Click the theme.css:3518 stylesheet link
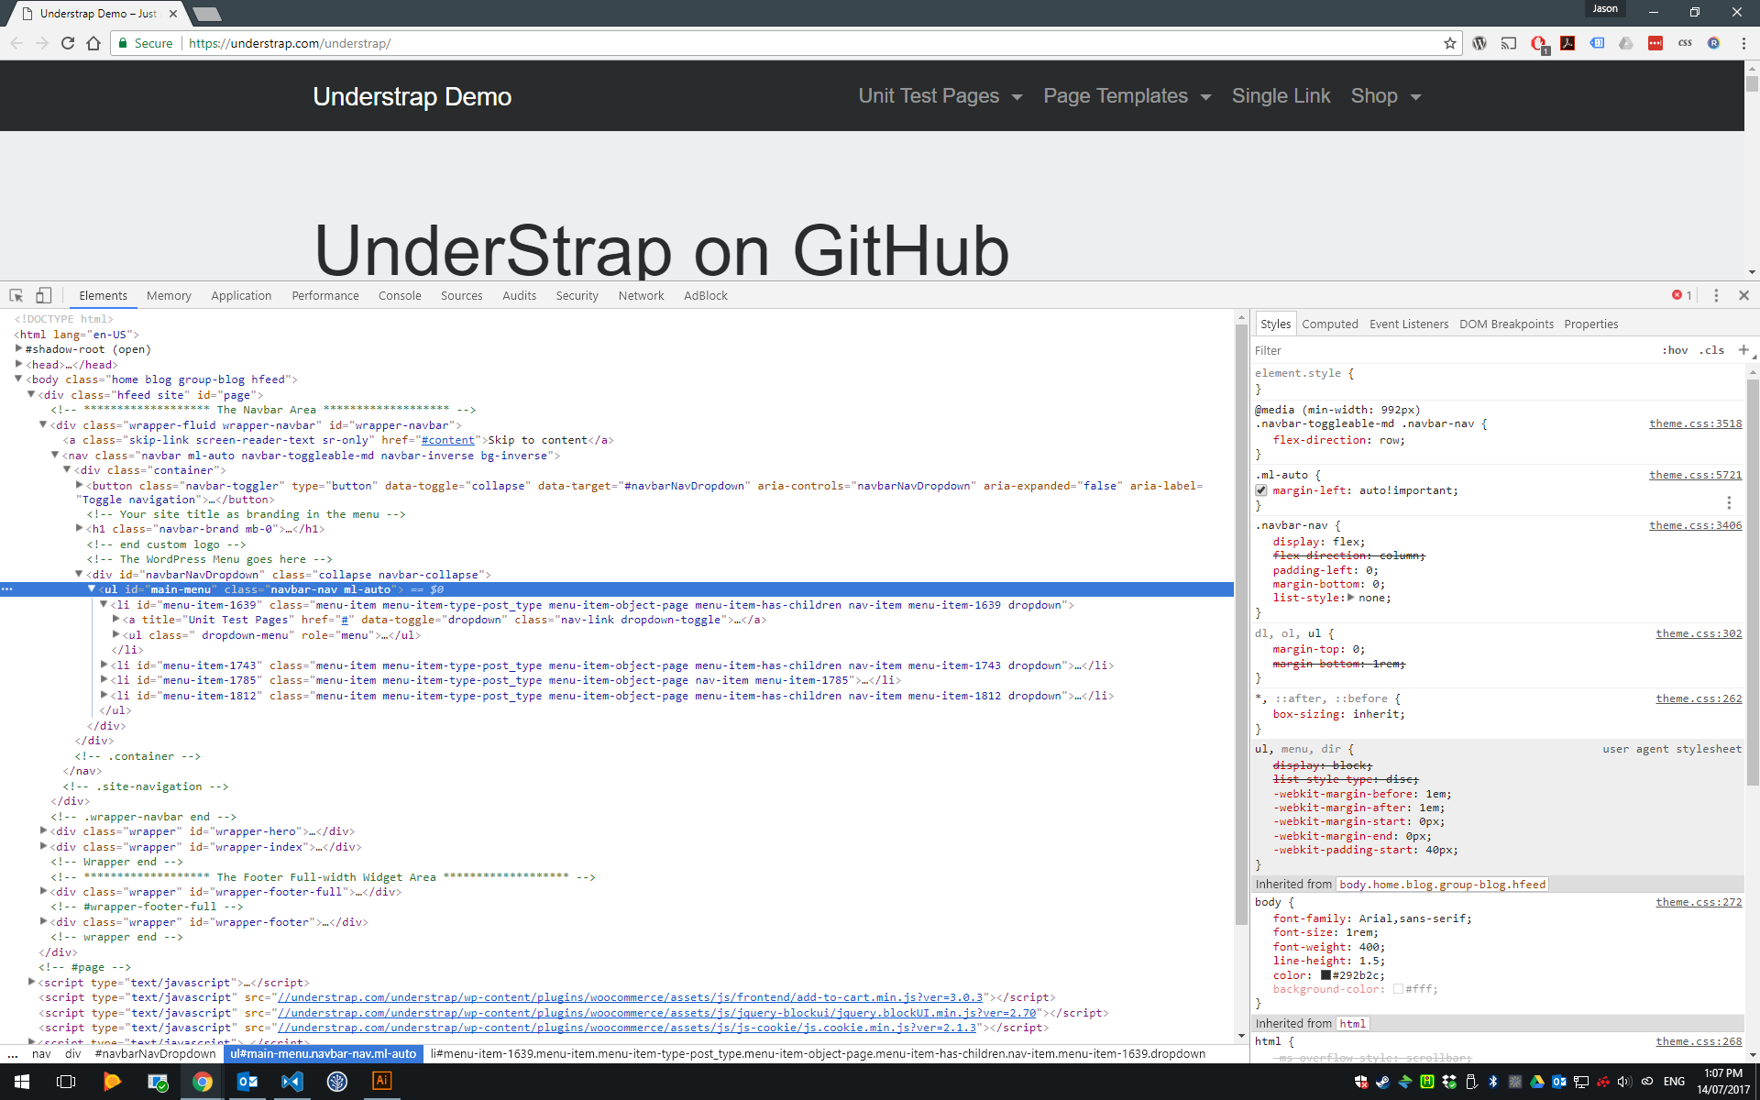Screen dimensions: 1760x1100 tap(1695, 423)
